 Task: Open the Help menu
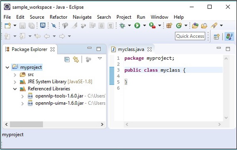pyautogui.click(x=179, y=17)
